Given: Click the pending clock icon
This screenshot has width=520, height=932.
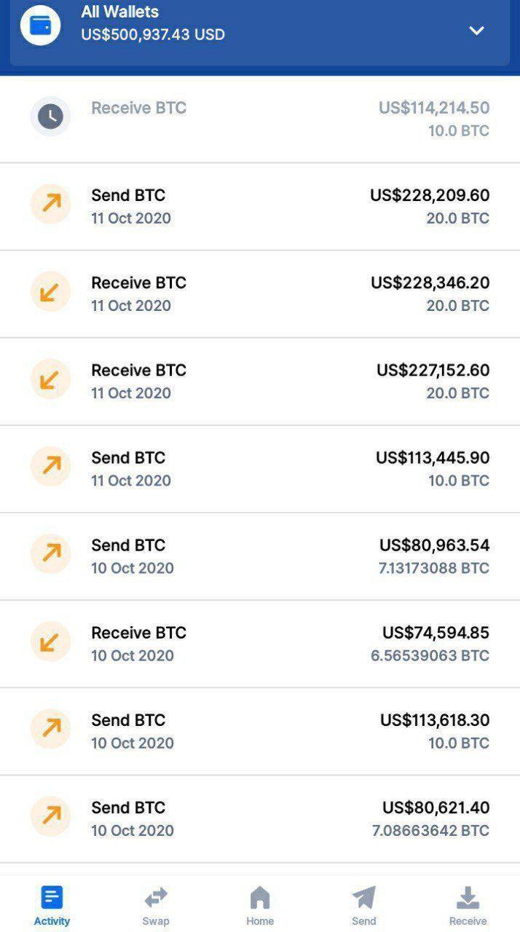Looking at the screenshot, I should click(50, 116).
